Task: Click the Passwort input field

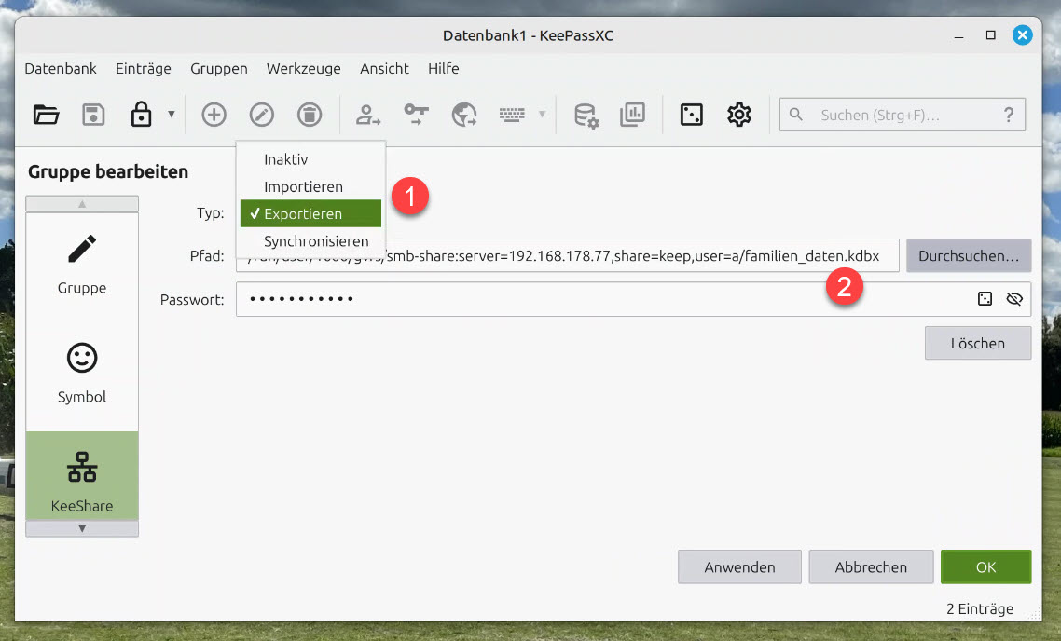Action: 633,299
